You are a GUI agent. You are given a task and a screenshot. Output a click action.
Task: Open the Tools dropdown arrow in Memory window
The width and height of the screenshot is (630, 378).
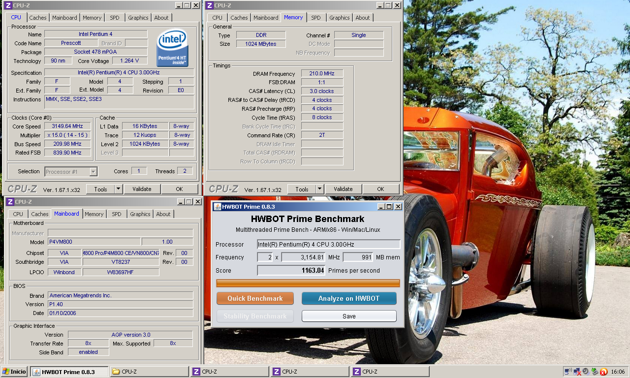pyautogui.click(x=319, y=189)
